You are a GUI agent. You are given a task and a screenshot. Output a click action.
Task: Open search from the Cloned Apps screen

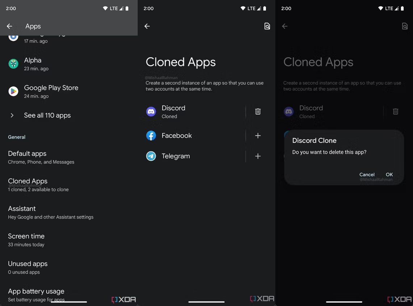267,26
